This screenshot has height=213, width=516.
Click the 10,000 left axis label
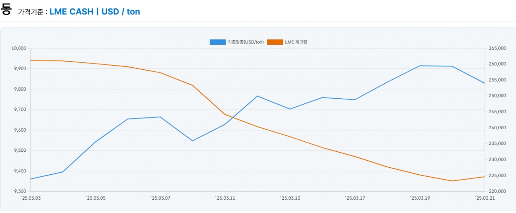tap(19, 48)
